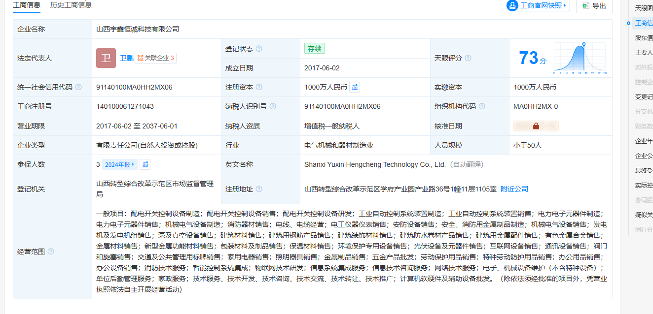The width and height of the screenshot is (653, 314).
Task: Select 企业年 in right sidebar
Action: 644,141
